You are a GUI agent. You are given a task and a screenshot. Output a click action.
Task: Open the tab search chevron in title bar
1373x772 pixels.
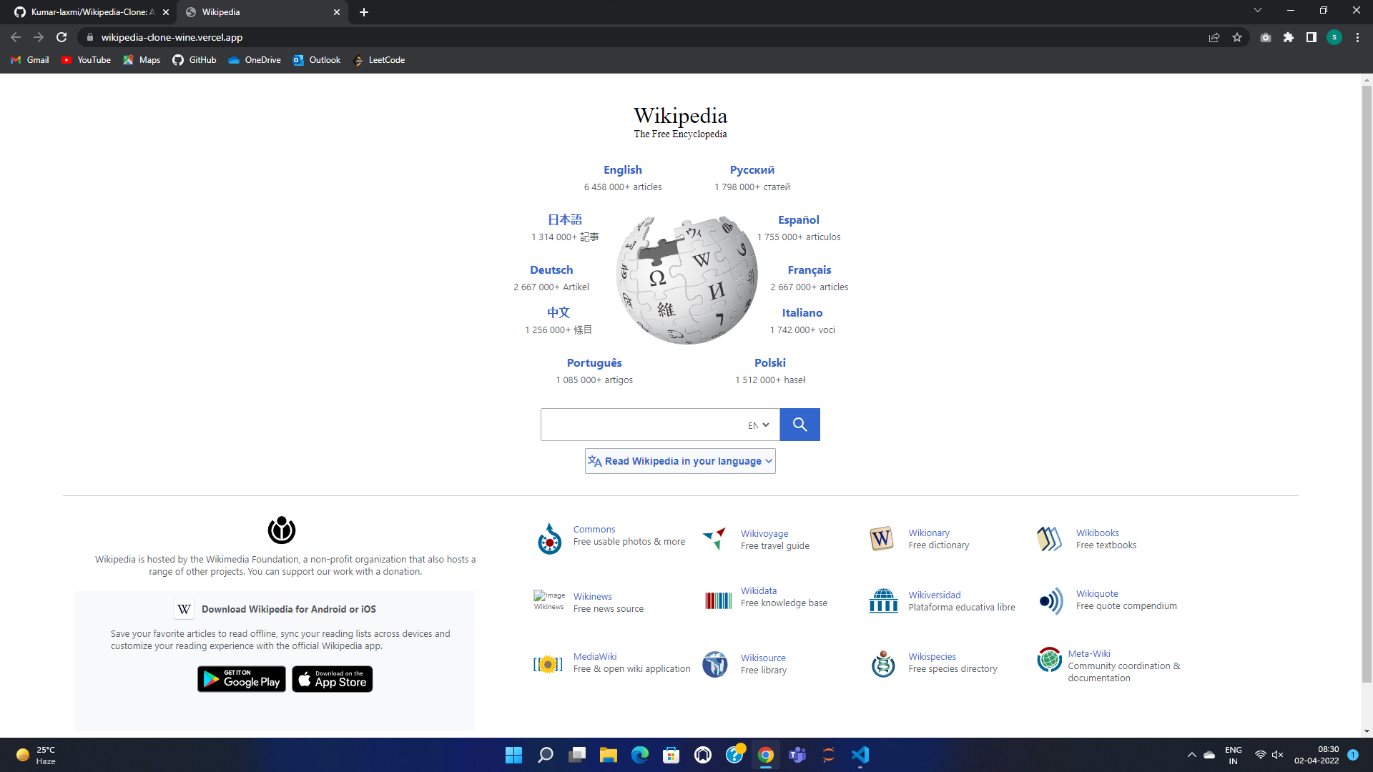click(x=1258, y=11)
